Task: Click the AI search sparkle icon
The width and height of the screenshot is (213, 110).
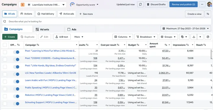Action: tap(5, 21)
